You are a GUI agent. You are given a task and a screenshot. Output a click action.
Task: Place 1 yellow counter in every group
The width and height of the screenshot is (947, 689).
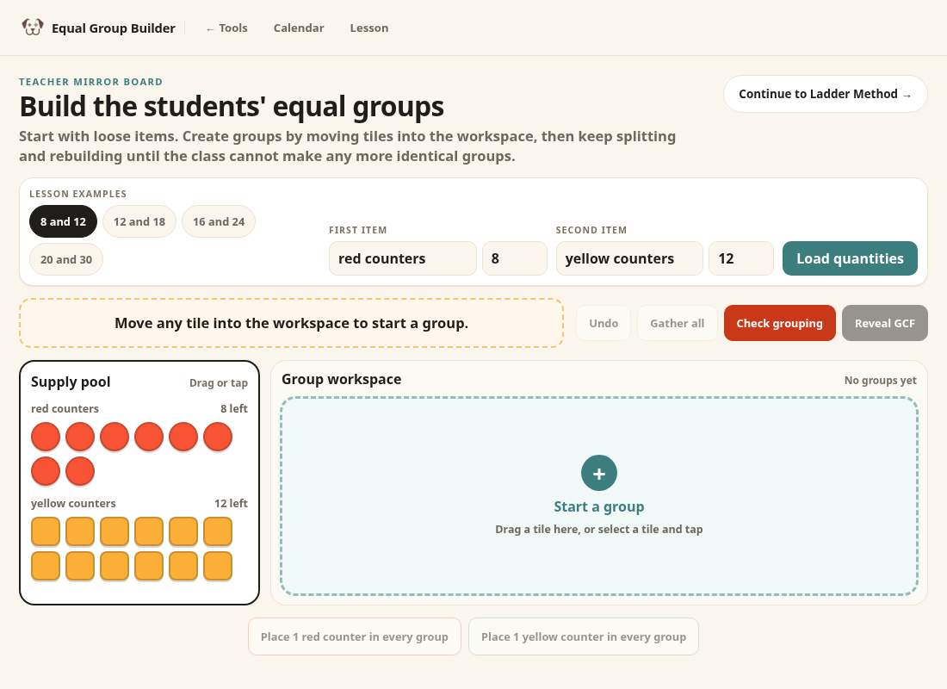pyautogui.click(x=584, y=636)
